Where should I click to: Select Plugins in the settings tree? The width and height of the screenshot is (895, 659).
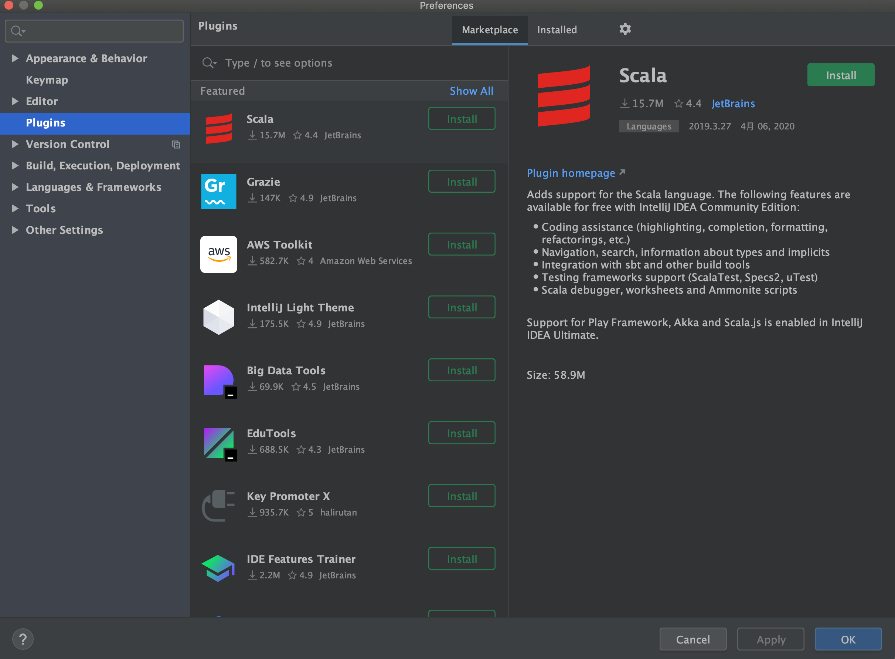click(x=95, y=123)
